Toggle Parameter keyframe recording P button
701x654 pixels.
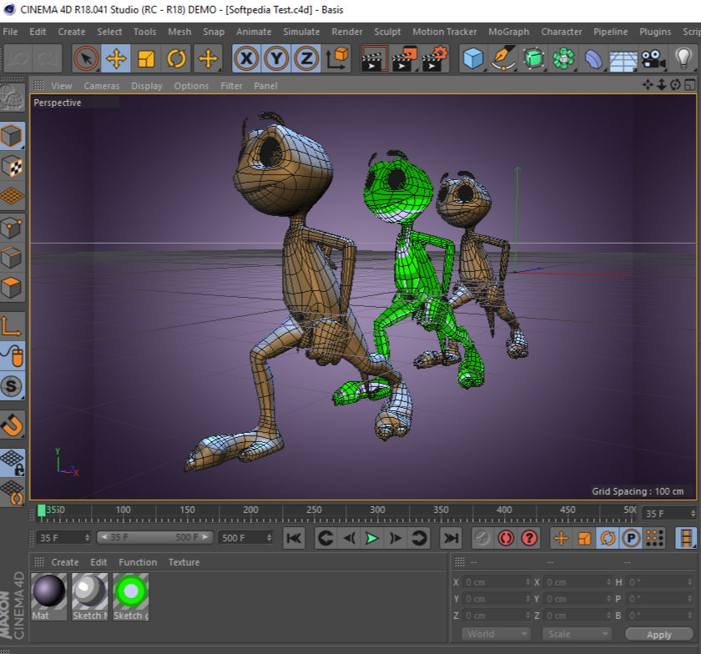pos(631,538)
